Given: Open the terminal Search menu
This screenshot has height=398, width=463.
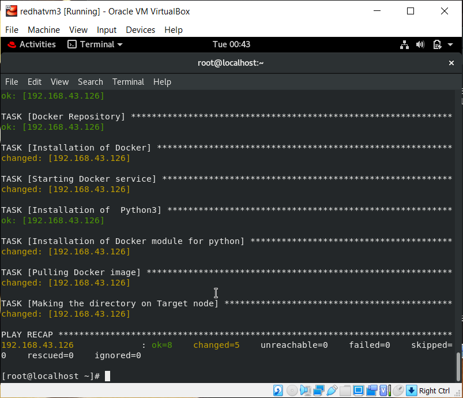Looking at the screenshot, I should 91,82.
